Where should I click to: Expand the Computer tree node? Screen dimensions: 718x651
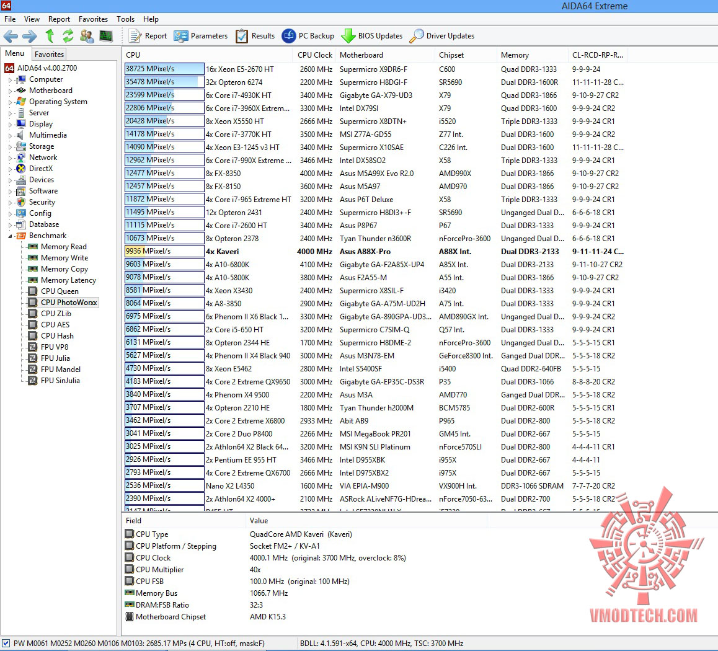click(x=10, y=79)
